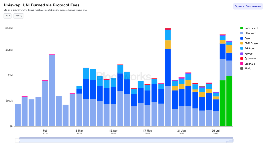Toggle Arbitrum series in legend
The height and width of the screenshot is (146, 266).
247,49
